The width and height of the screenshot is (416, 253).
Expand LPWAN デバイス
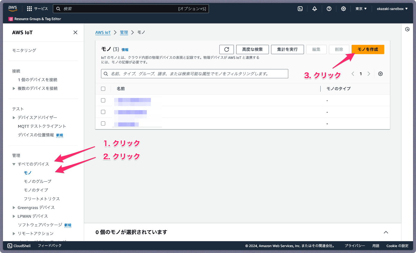(x=14, y=216)
